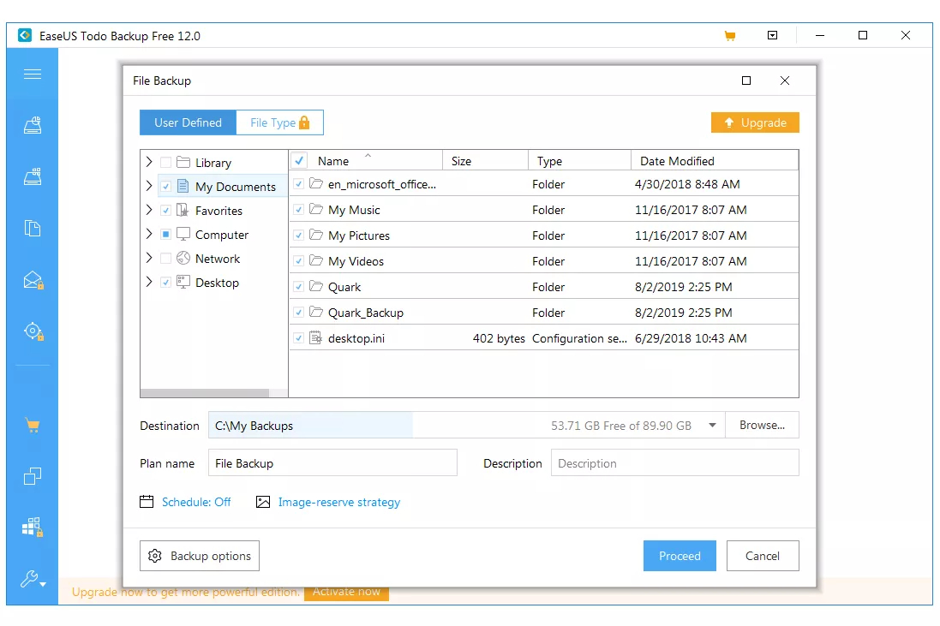Select the User Defined tab

pyautogui.click(x=189, y=122)
